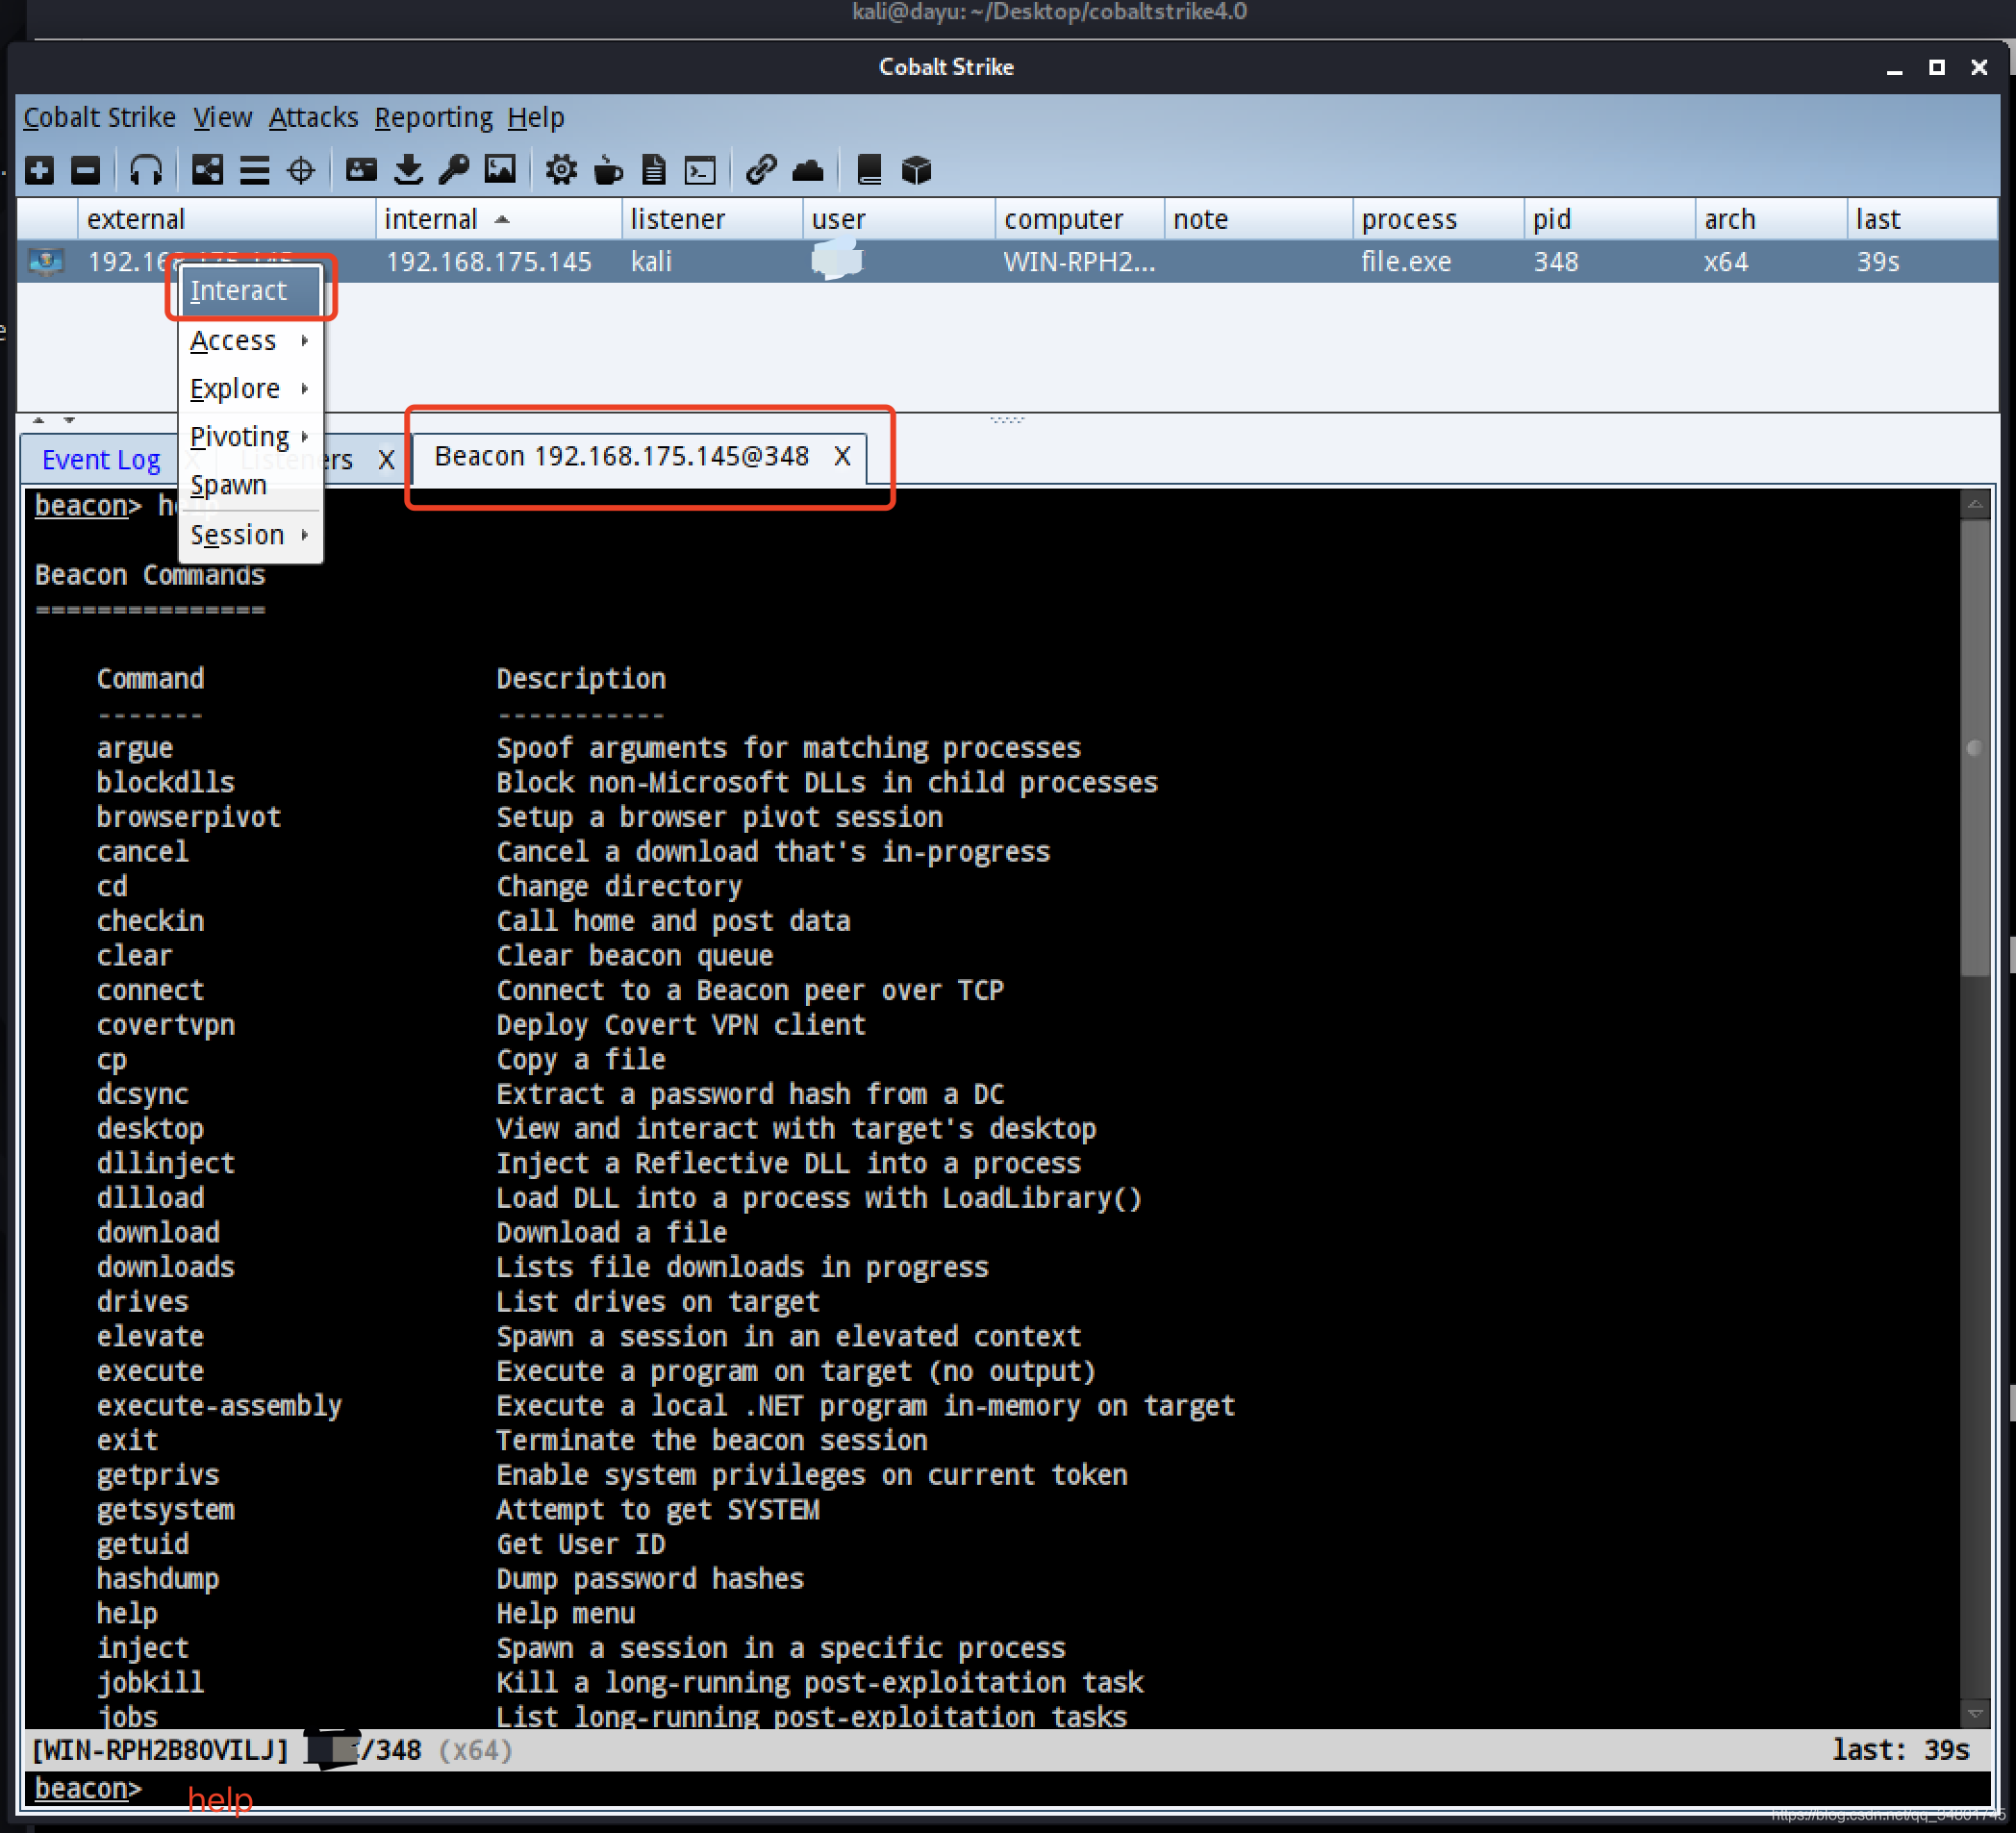
Task: Expand the Pivoting submenu
Action: [x=250, y=437]
